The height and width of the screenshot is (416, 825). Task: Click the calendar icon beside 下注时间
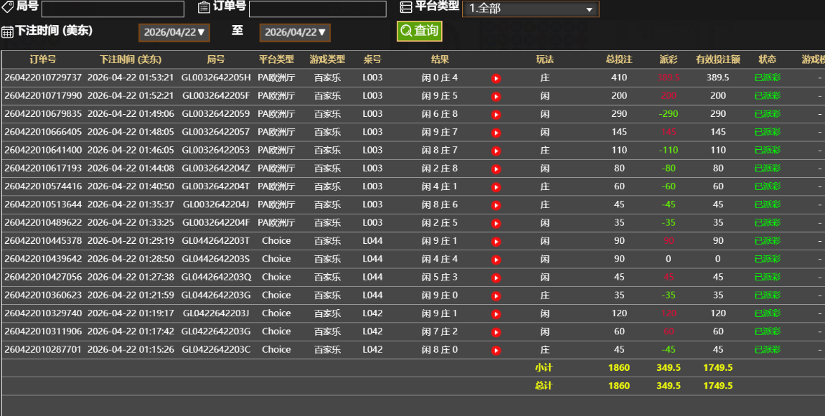(7, 32)
